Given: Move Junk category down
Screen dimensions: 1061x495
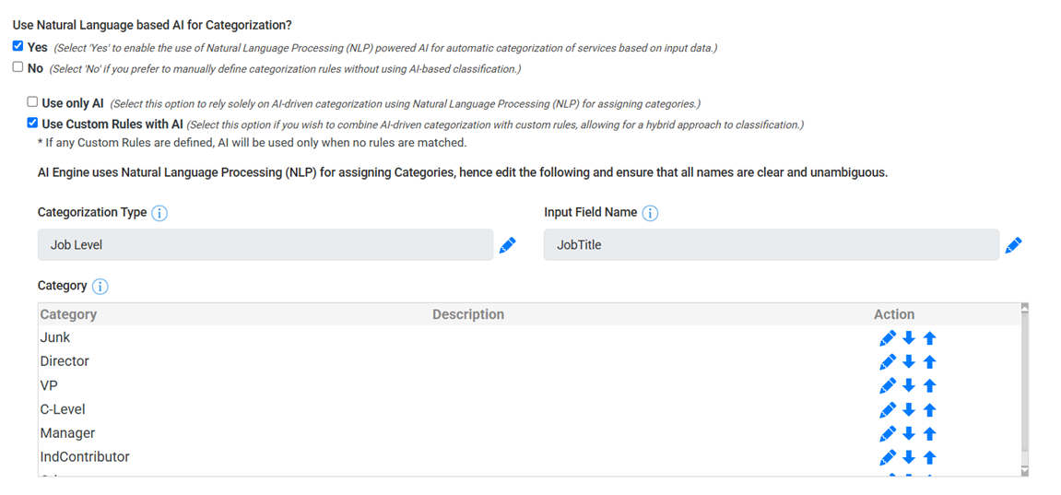Looking at the screenshot, I should pyautogui.click(x=909, y=338).
